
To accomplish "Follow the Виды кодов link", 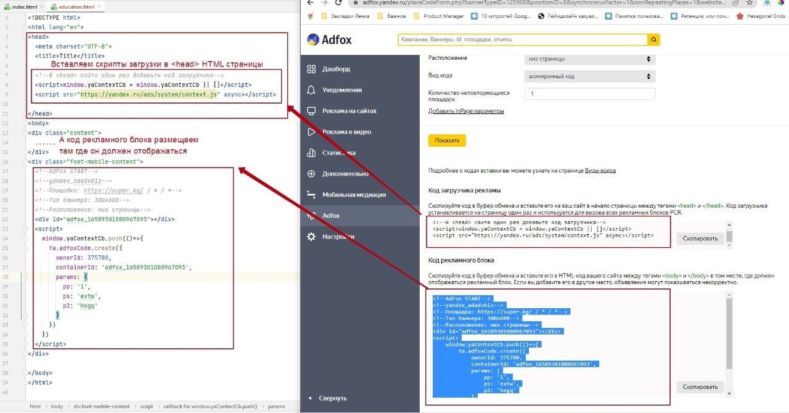I will [x=600, y=171].
